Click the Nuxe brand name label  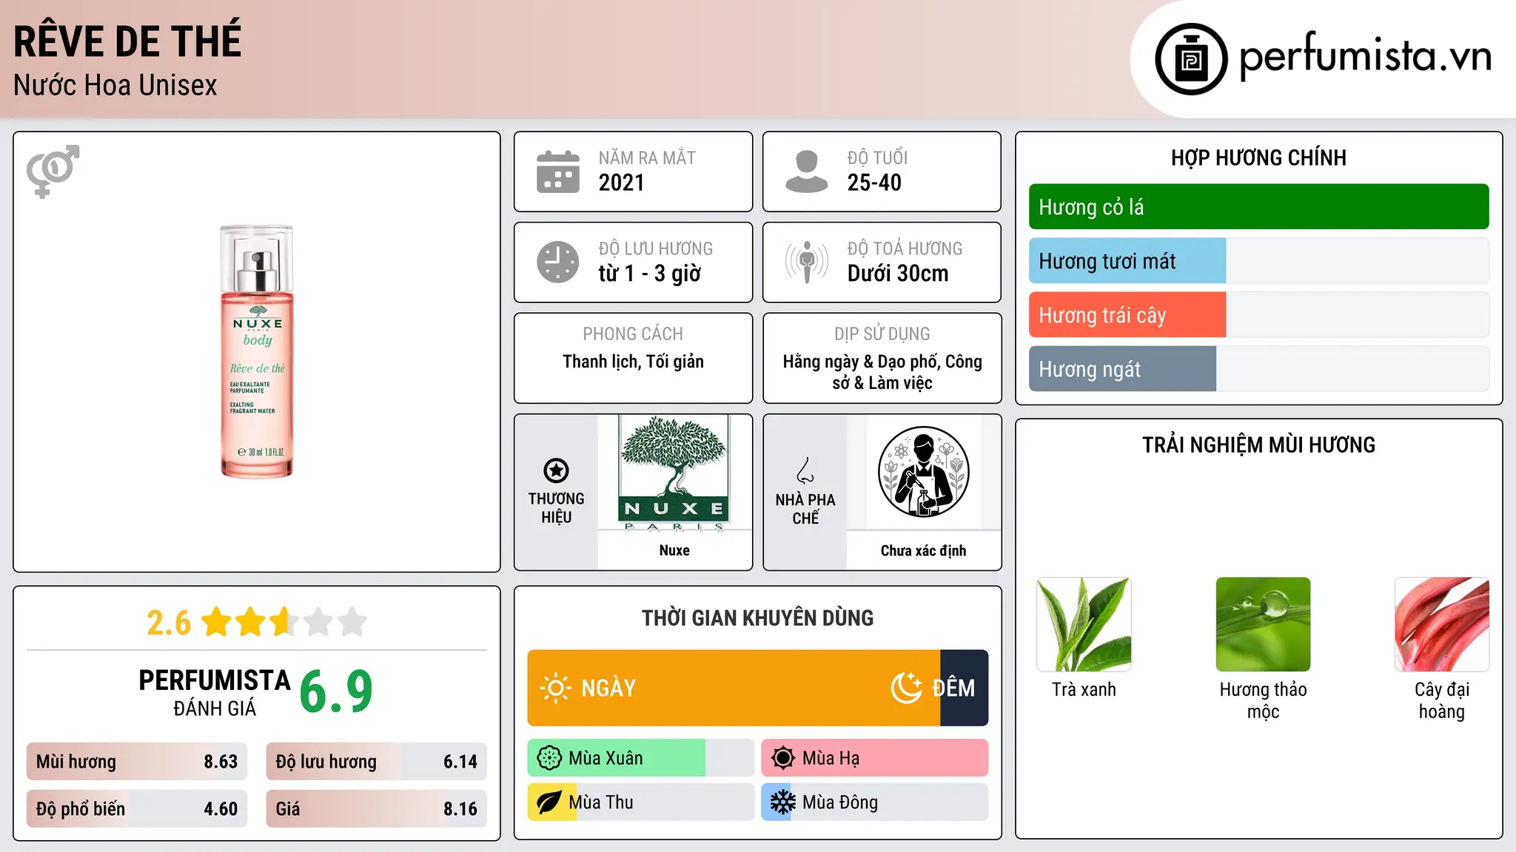tap(674, 550)
